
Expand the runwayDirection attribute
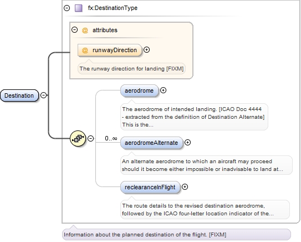tap(147, 50)
